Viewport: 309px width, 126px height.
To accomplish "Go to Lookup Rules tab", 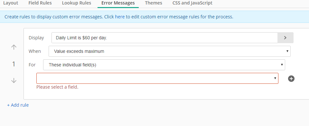I will click(77, 3).
